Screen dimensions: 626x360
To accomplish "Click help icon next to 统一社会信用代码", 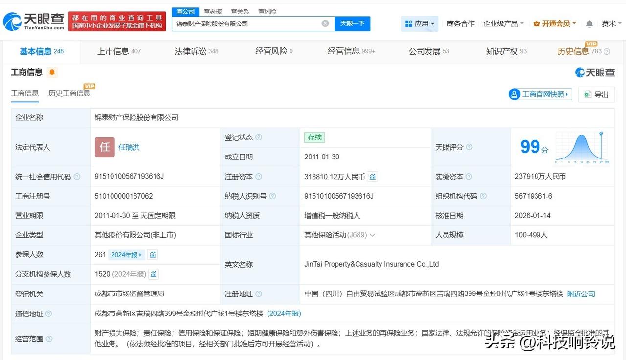I will [77, 177].
